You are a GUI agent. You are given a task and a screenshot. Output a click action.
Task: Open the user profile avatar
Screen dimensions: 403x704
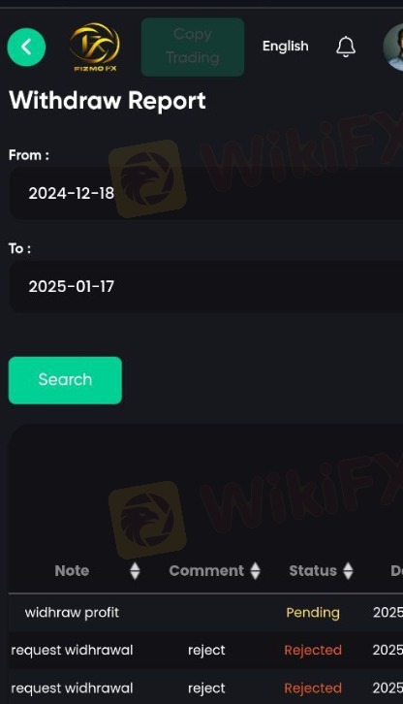pyautogui.click(x=393, y=48)
